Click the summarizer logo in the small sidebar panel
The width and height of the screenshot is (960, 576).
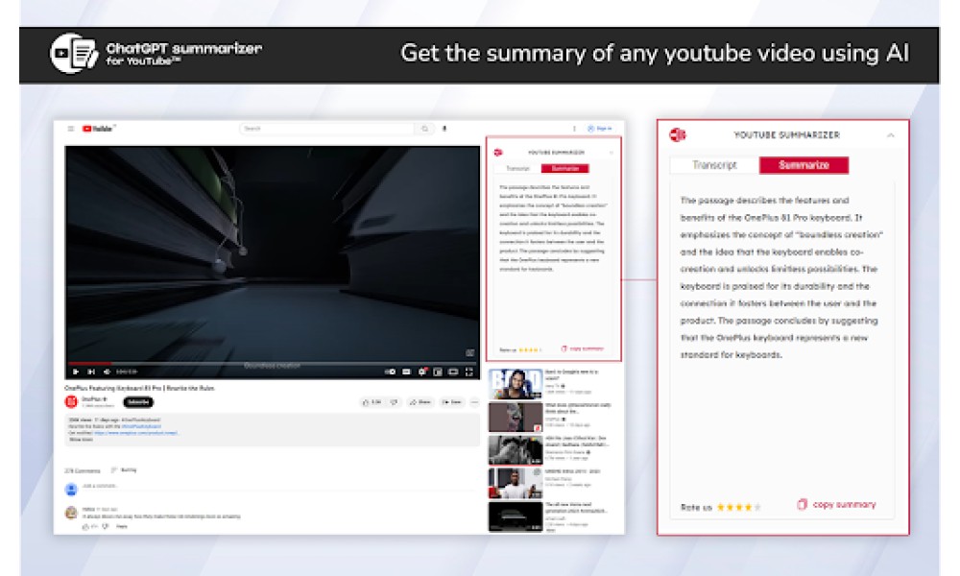click(497, 153)
